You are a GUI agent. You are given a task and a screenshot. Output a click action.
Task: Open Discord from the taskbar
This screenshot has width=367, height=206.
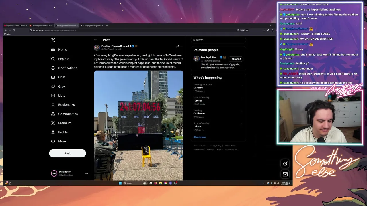[x=171, y=183]
